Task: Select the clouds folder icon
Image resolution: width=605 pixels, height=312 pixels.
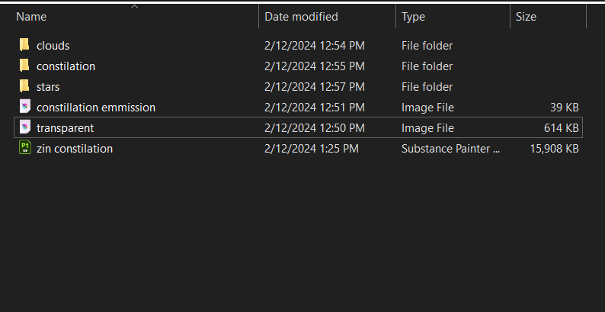Action: [x=24, y=45]
